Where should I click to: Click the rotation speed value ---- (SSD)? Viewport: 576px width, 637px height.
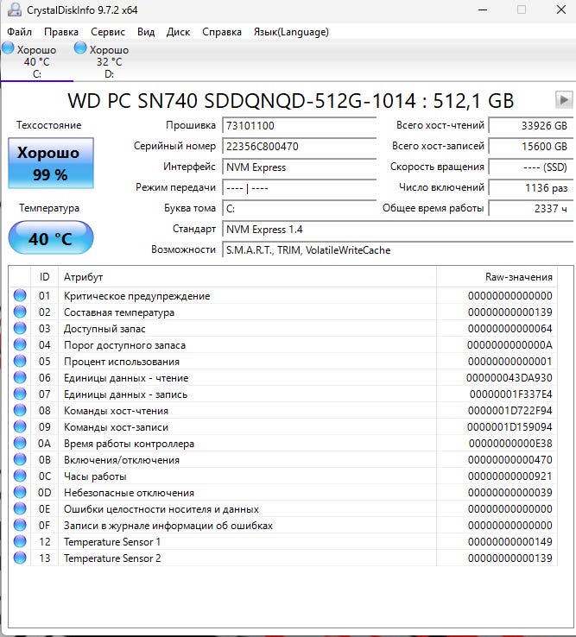coord(531,167)
